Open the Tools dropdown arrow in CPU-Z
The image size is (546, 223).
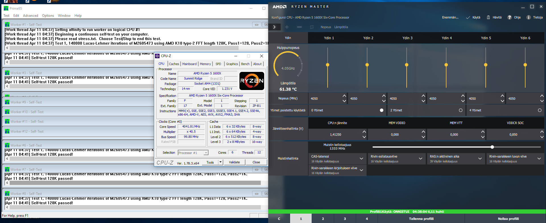pos(220,162)
